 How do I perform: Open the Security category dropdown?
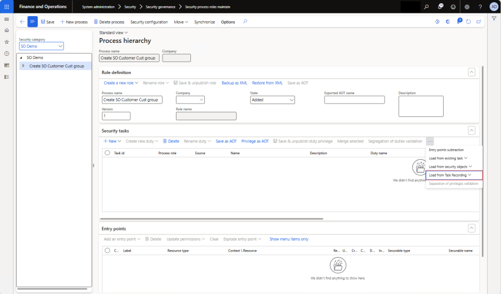pyautogui.click(x=42, y=46)
